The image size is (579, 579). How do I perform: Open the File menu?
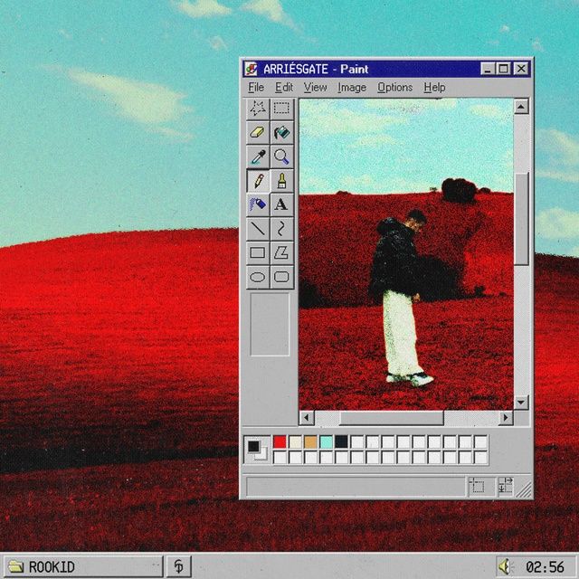pyautogui.click(x=256, y=88)
